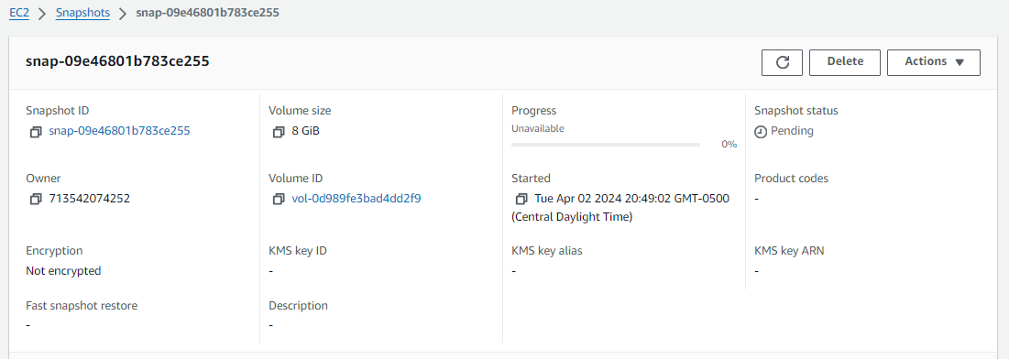This screenshot has width=1009, height=359.
Task: Click the Tue Apr 02 2024 started timestamp
Action: point(620,207)
